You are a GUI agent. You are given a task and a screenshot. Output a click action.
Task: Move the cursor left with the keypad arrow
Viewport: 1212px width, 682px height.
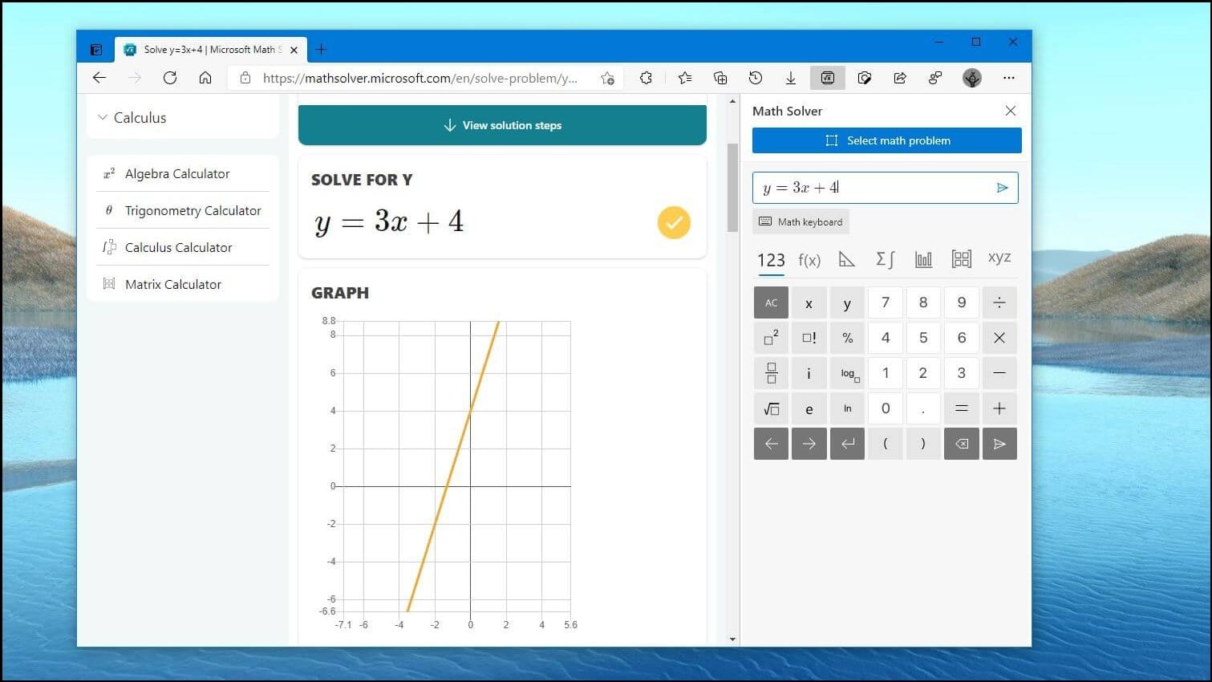point(771,444)
